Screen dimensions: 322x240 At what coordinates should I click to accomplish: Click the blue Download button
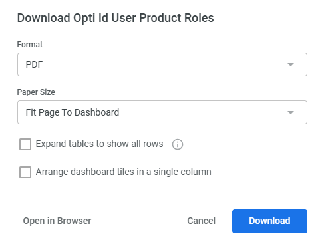269,221
